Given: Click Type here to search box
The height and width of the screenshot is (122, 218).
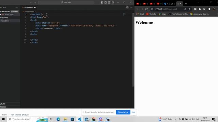Looking at the screenshot, I should pyautogui.click(x=27, y=119).
